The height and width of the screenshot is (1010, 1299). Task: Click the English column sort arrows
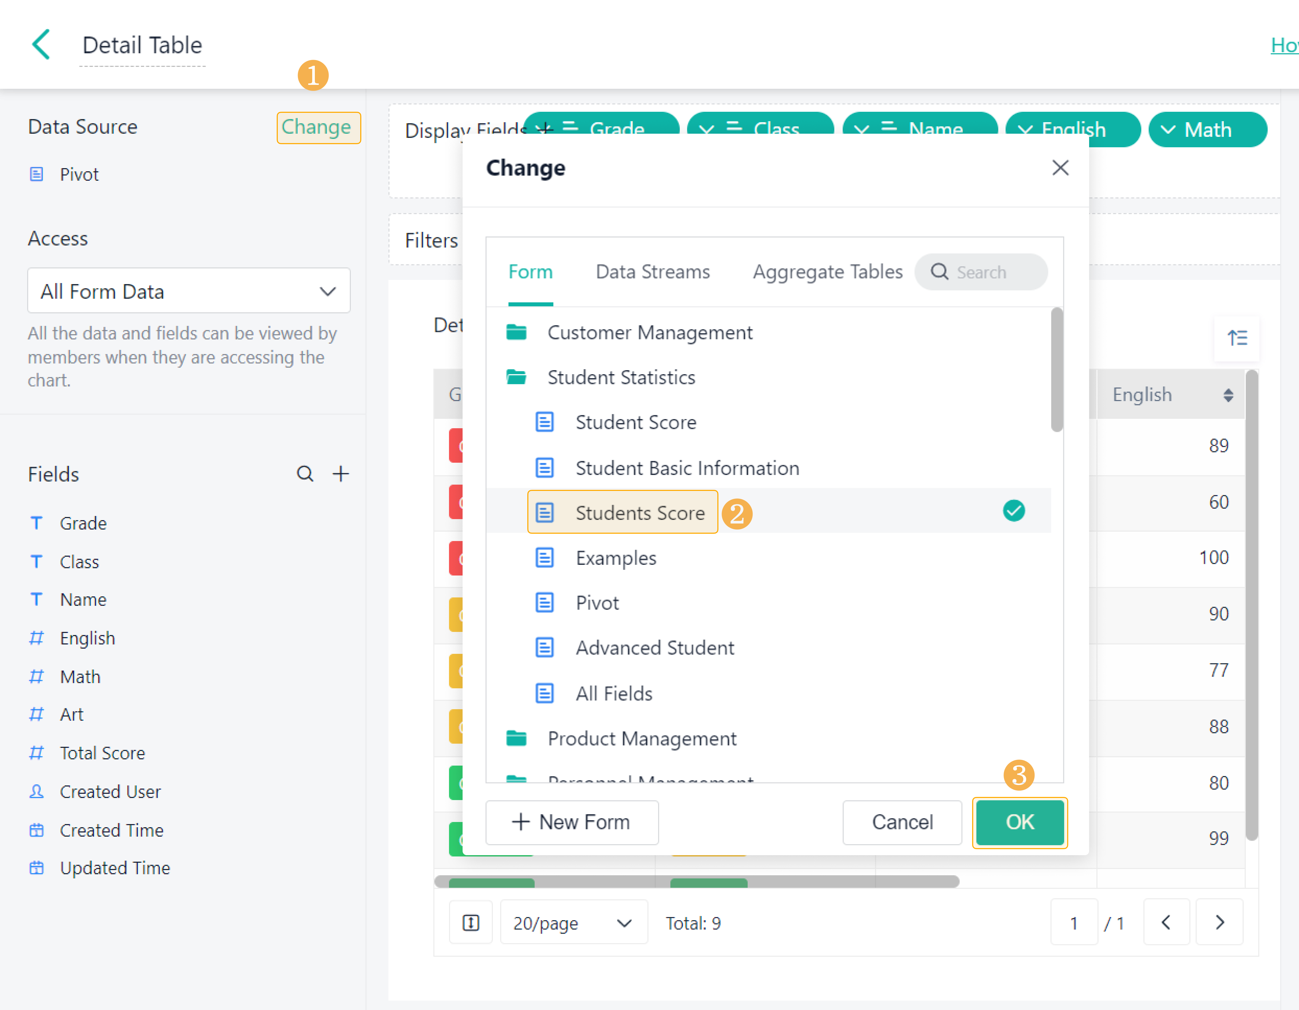pos(1228,395)
